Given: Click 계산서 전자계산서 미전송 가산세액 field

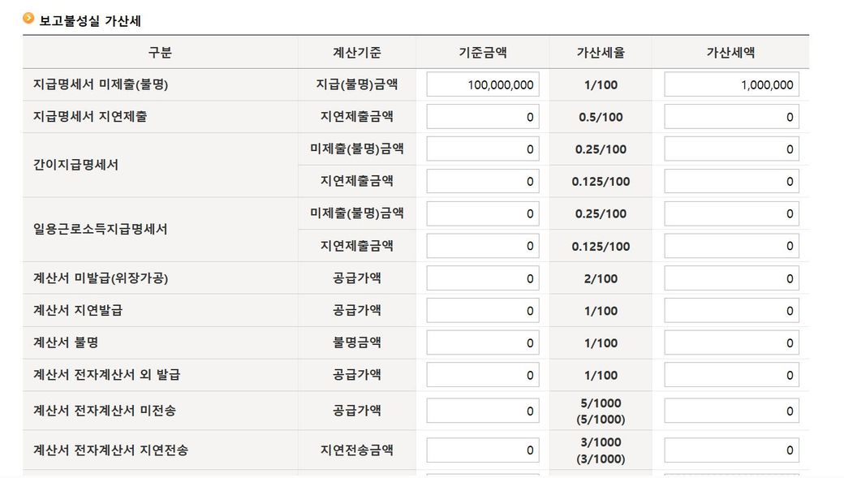Looking at the screenshot, I should [x=731, y=411].
